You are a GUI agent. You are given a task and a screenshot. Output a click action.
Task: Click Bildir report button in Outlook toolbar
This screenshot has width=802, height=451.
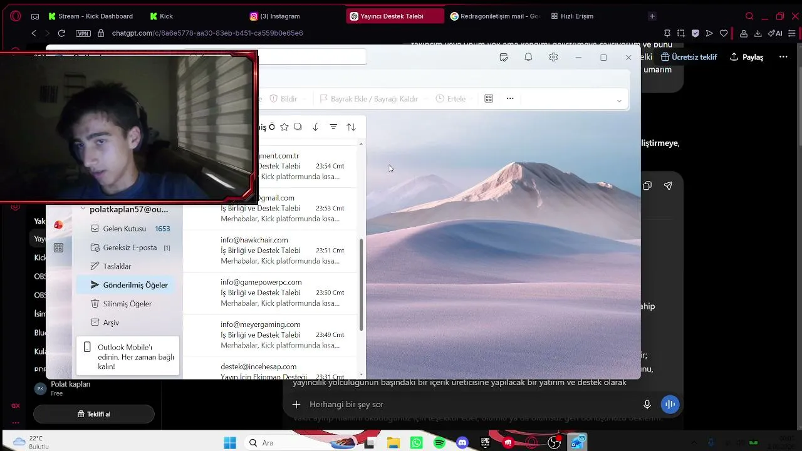point(283,99)
